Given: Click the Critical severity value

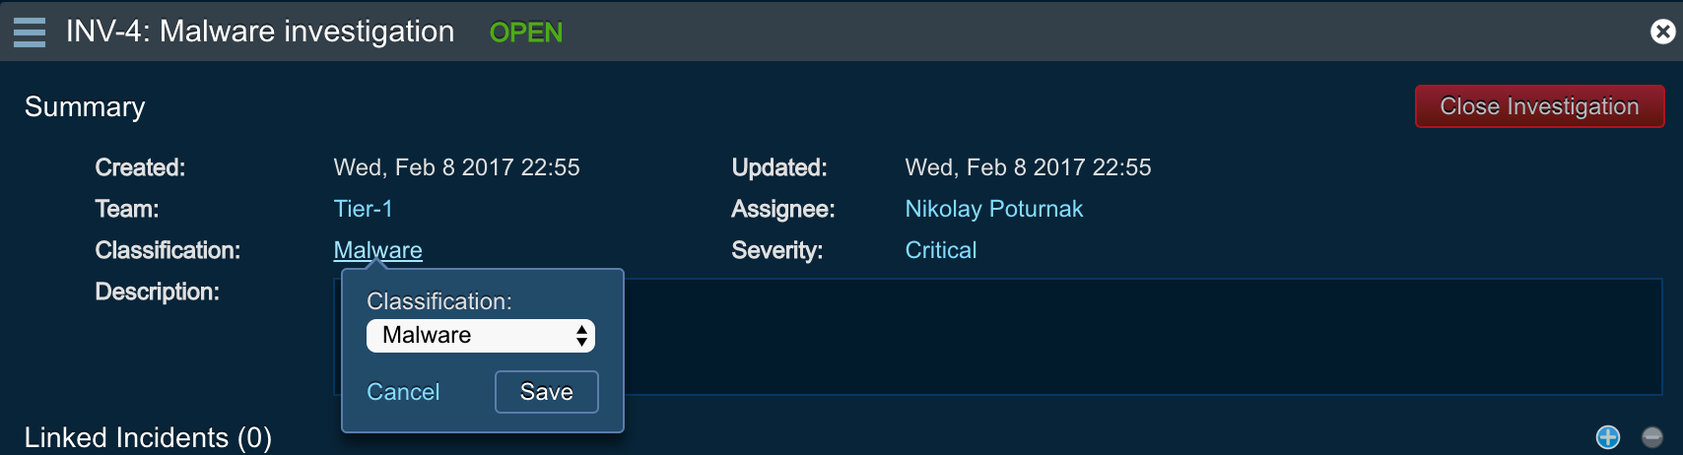Looking at the screenshot, I should 940,250.
